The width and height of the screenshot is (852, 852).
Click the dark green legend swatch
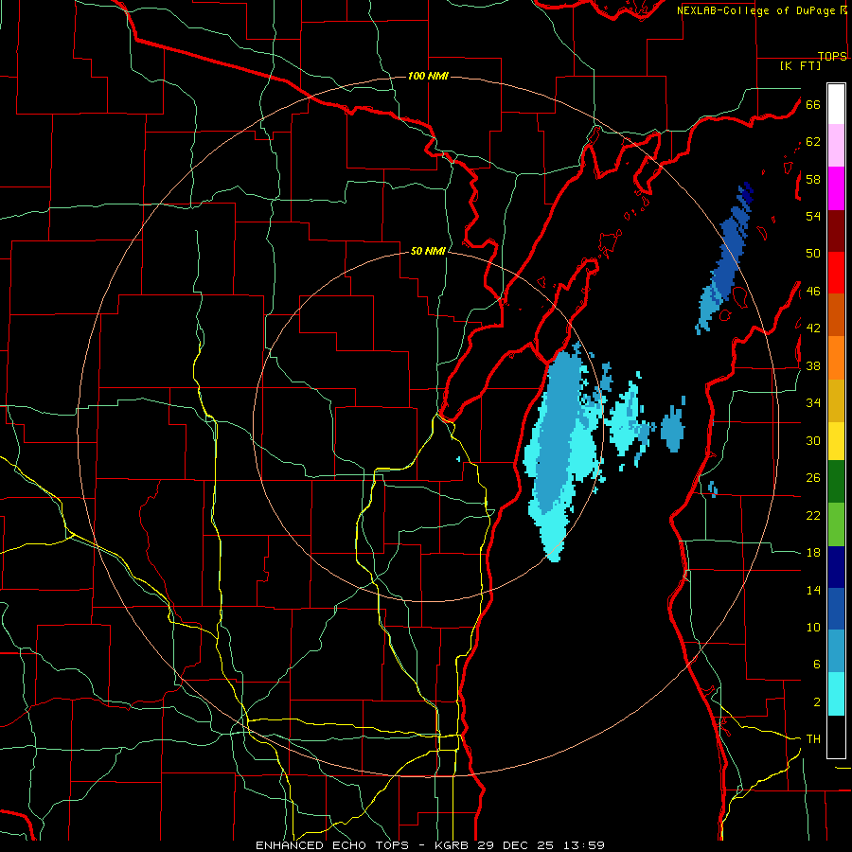(x=836, y=482)
